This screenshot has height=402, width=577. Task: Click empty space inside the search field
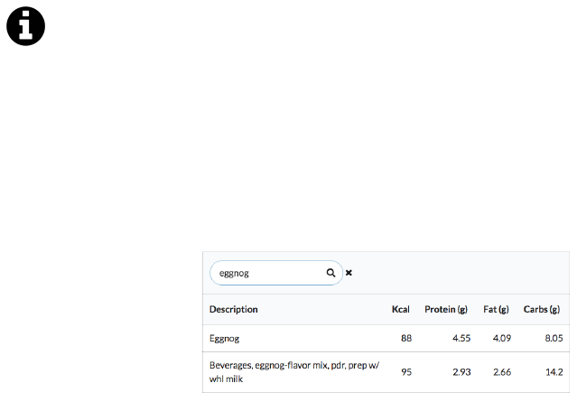(284, 272)
